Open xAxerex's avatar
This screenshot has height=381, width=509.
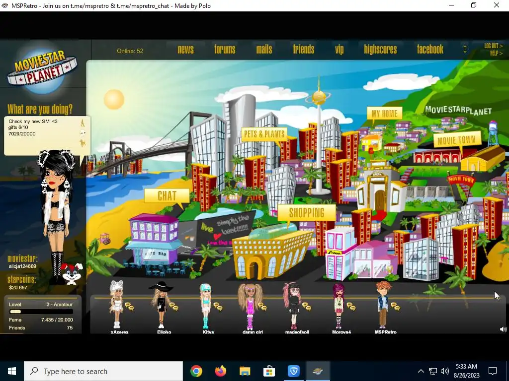(116, 305)
